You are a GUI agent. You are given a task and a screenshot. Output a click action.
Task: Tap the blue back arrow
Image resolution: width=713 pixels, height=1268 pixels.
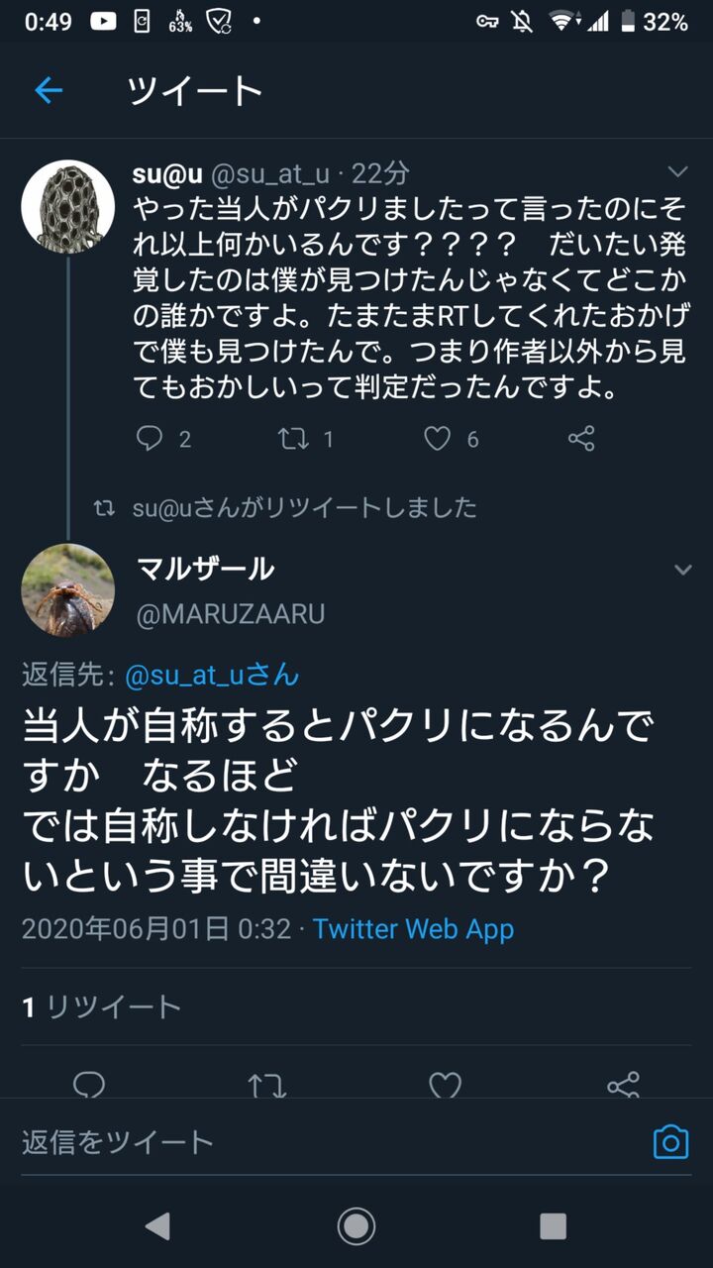coord(48,90)
